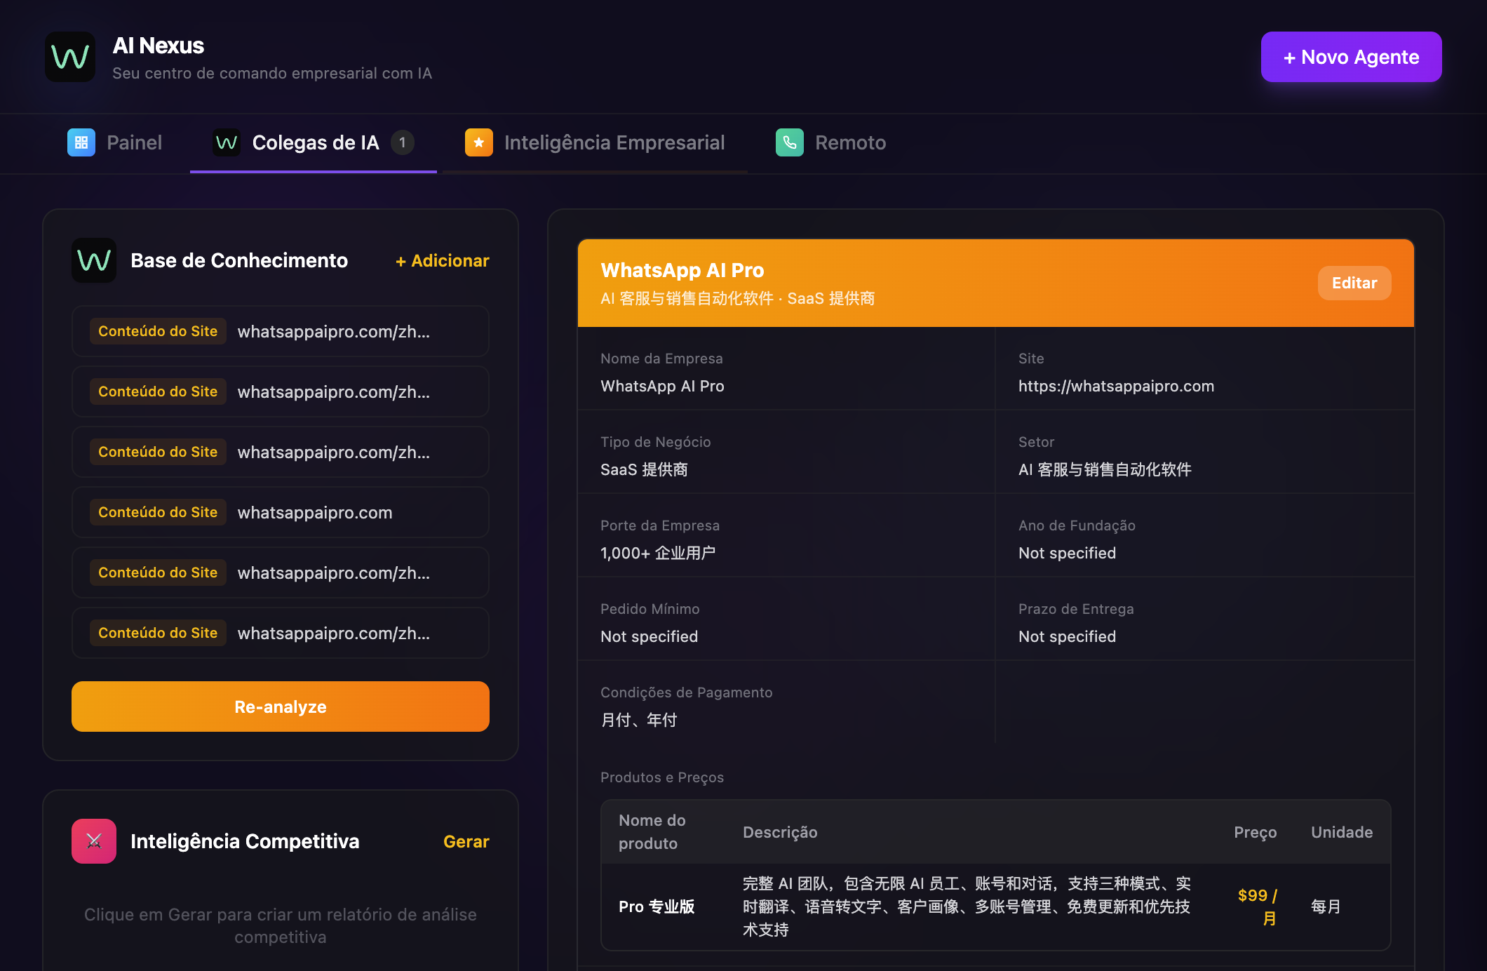
Task: Select the first Conteúdo do Site tag
Action: coord(157,330)
